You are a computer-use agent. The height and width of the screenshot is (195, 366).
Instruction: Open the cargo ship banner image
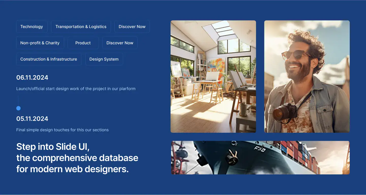[x=260, y=158]
